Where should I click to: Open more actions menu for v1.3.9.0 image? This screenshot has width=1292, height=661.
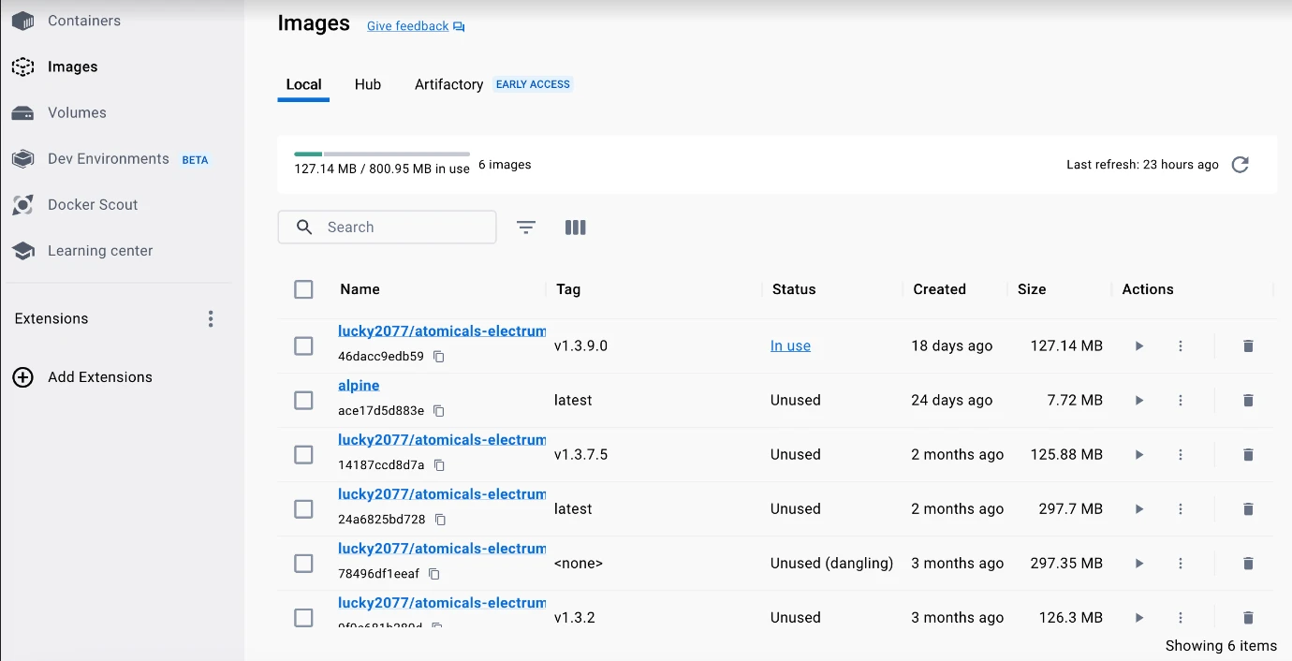point(1181,346)
